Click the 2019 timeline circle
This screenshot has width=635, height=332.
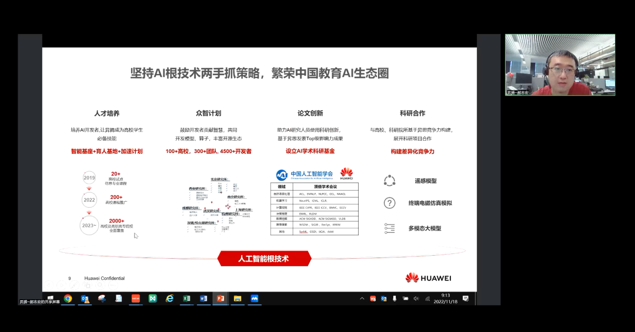click(89, 178)
